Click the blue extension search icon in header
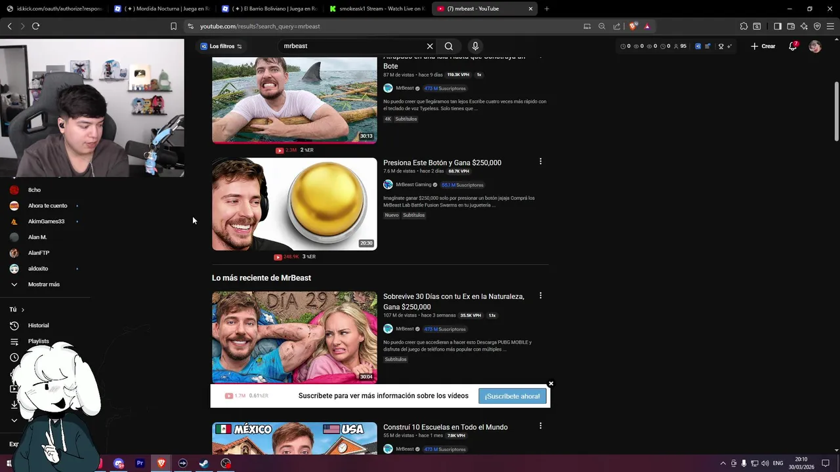The image size is (840, 472). [x=698, y=47]
